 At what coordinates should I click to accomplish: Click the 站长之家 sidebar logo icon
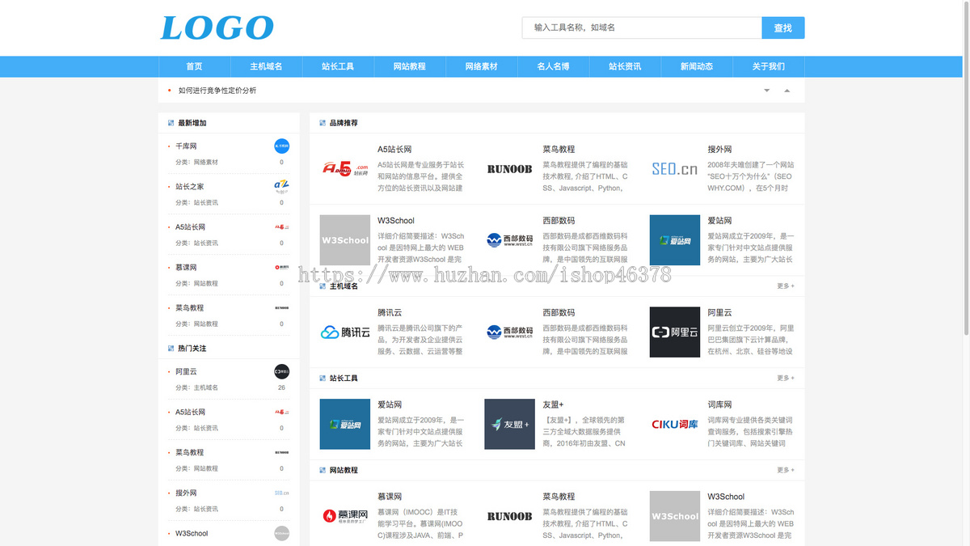(x=281, y=187)
